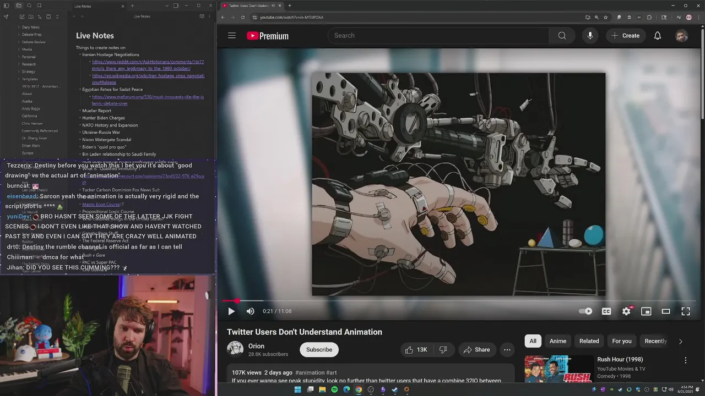Show more filter chips with next arrow
This screenshot has width=705, height=396.
(x=681, y=341)
